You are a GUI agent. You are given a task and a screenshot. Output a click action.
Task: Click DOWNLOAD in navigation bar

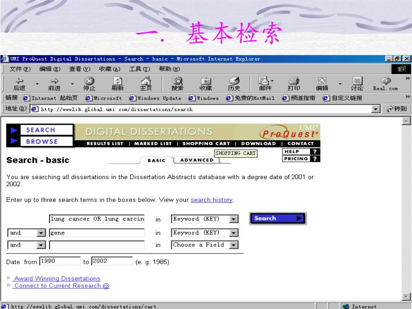click(259, 144)
